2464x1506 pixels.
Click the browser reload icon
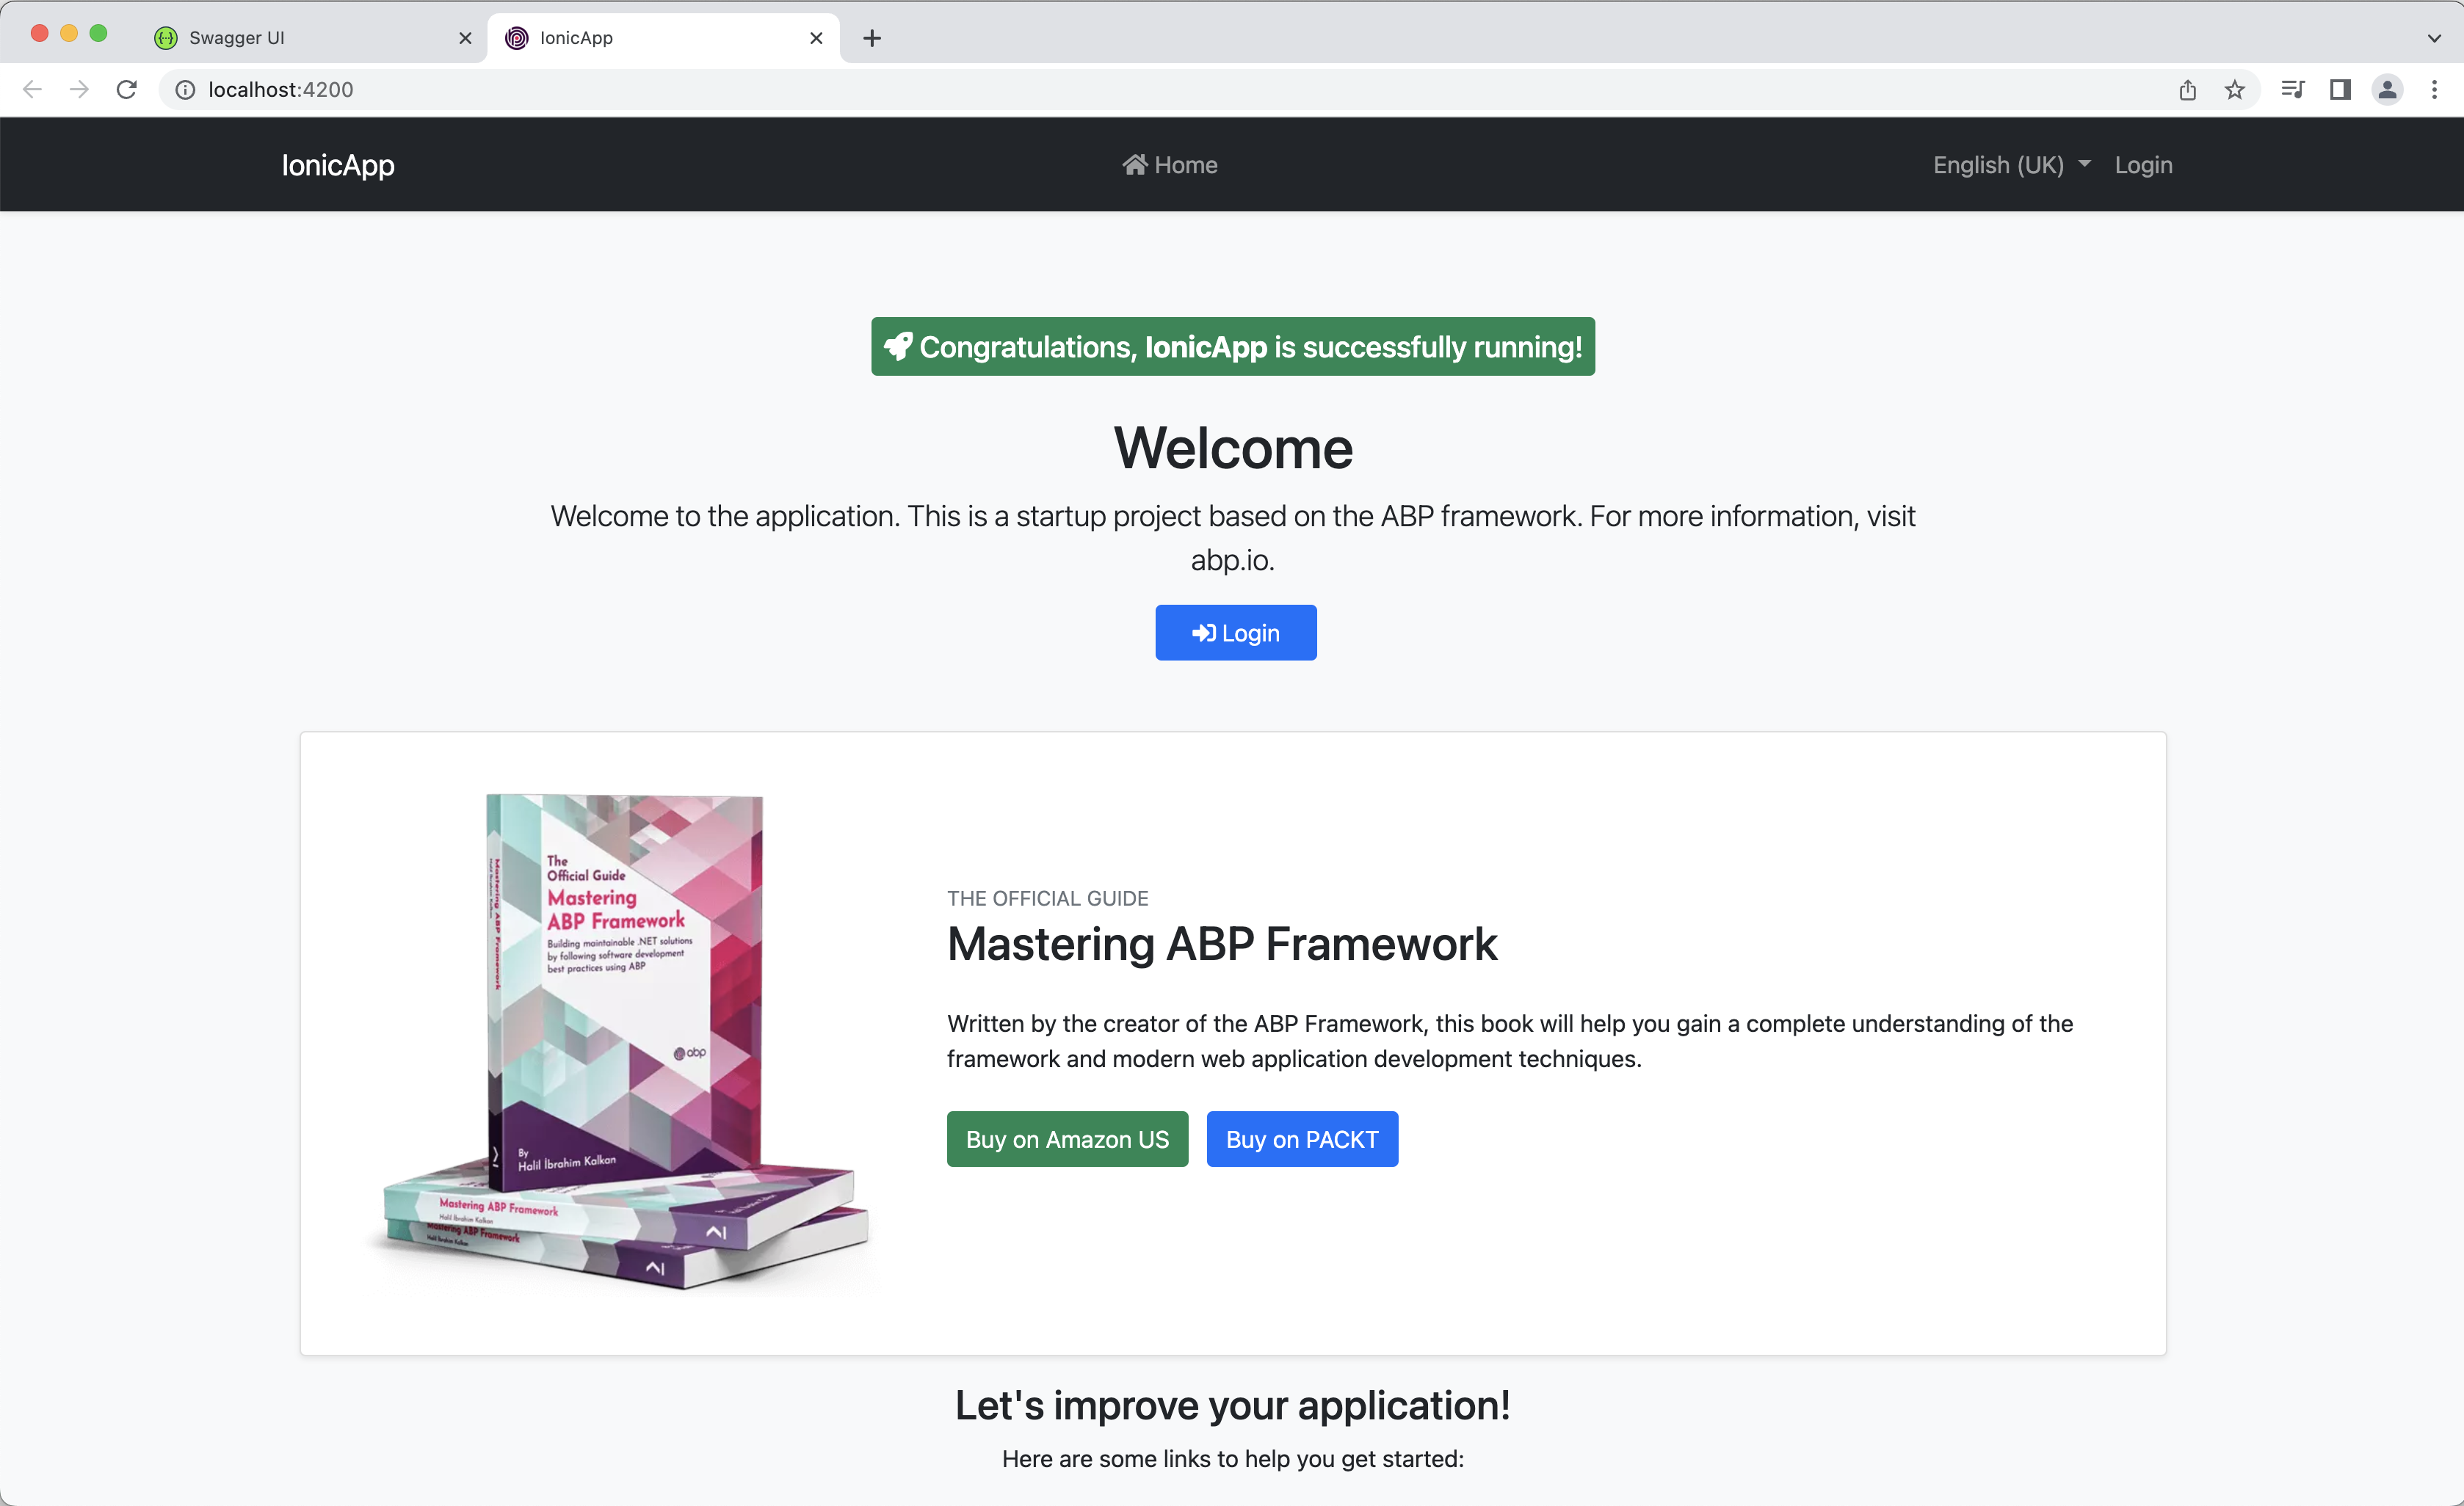coord(126,90)
